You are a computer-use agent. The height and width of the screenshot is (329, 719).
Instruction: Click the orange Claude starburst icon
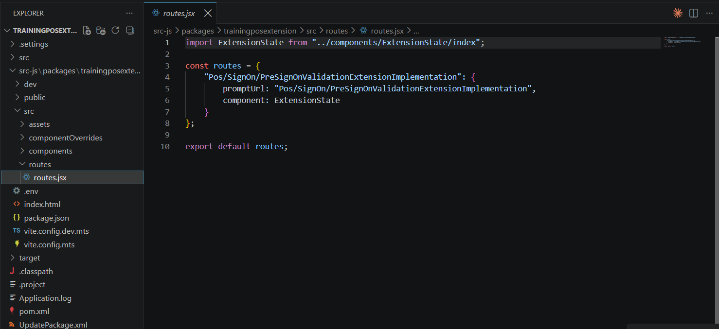678,13
